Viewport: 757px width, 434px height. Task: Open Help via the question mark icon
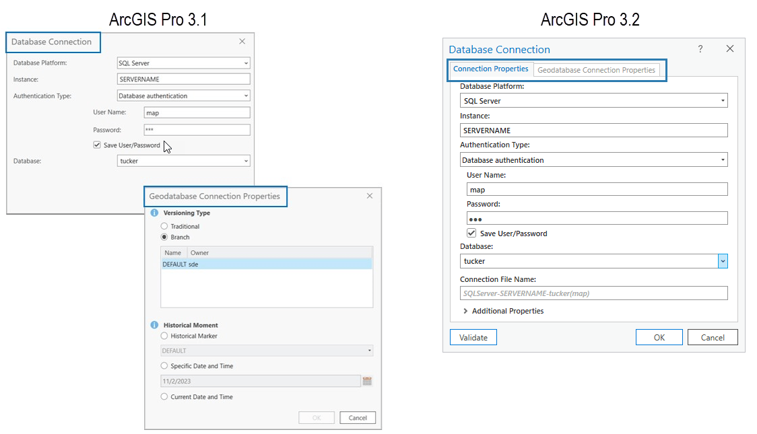(x=700, y=48)
